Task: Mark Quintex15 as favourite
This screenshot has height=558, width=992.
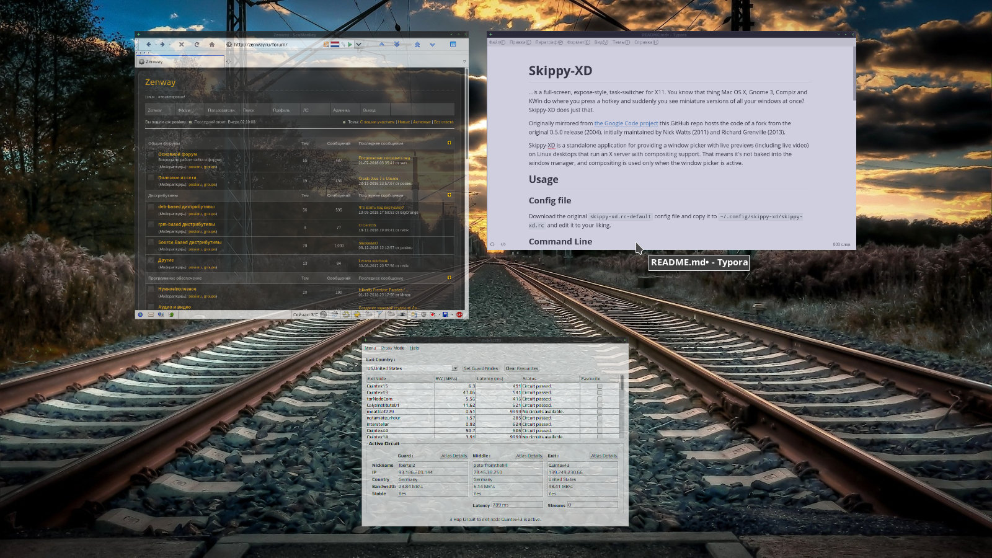Action: 600,386
